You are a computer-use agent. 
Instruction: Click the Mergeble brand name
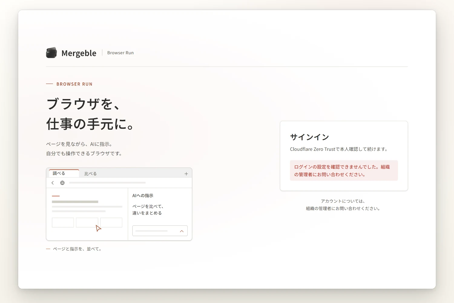(79, 53)
